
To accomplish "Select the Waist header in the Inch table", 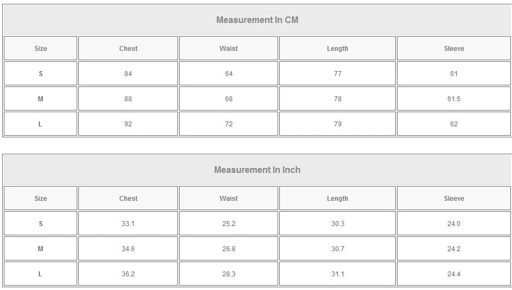I will point(228,199).
